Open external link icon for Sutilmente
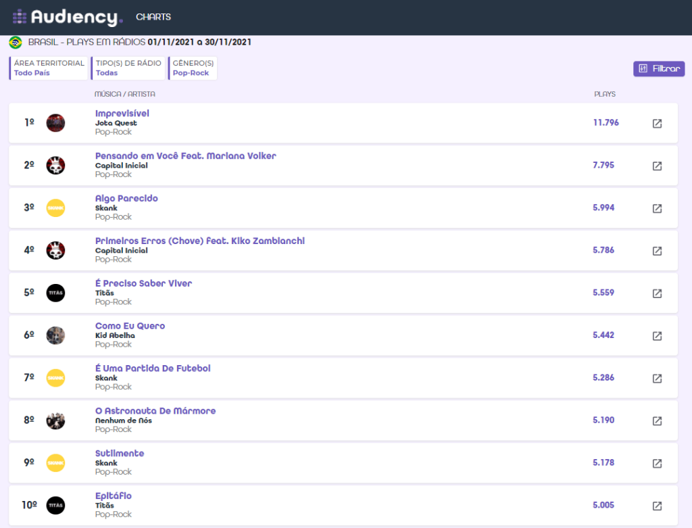Image resolution: width=692 pixels, height=528 pixels. (x=657, y=463)
